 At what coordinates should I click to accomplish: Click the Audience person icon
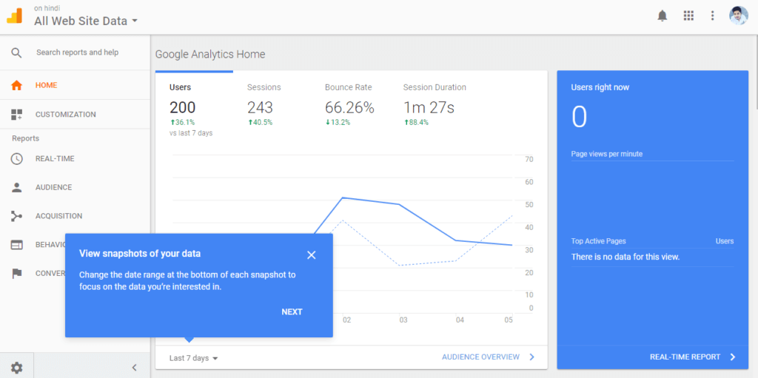pyautogui.click(x=16, y=188)
